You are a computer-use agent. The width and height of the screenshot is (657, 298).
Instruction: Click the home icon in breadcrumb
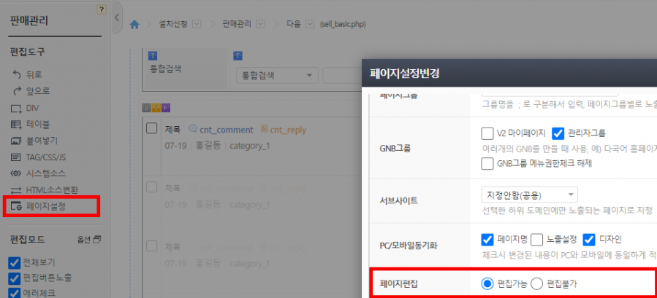click(134, 24)
